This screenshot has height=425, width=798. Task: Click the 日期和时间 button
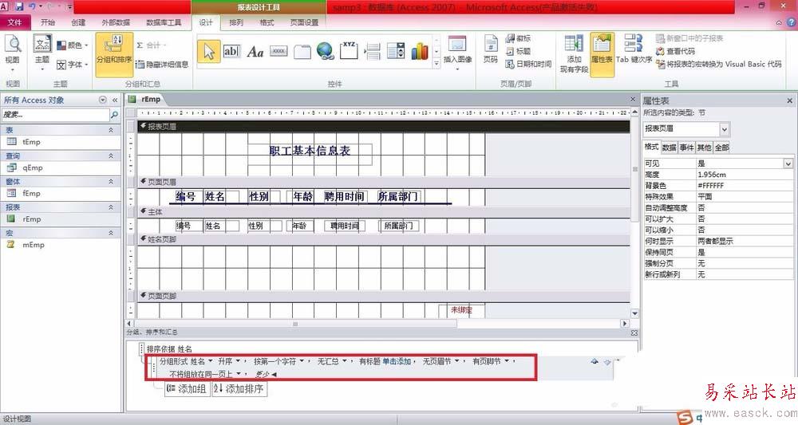(528, 64)
